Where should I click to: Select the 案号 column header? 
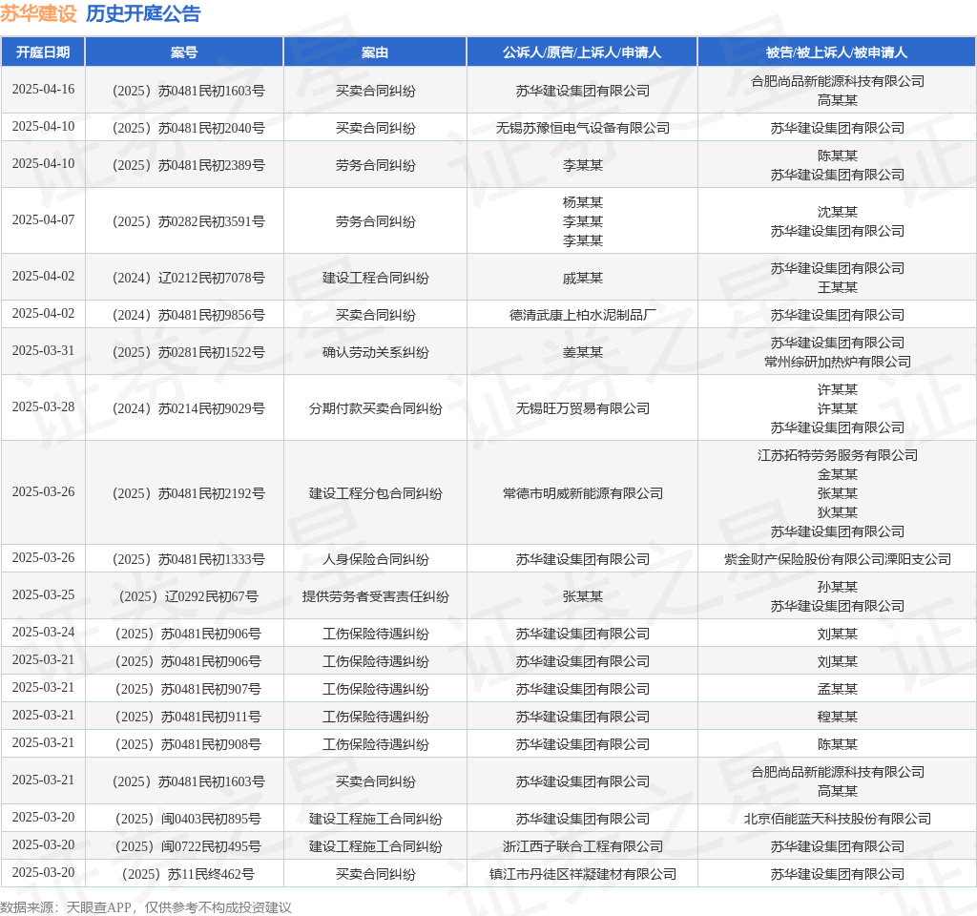click(184, 52)
